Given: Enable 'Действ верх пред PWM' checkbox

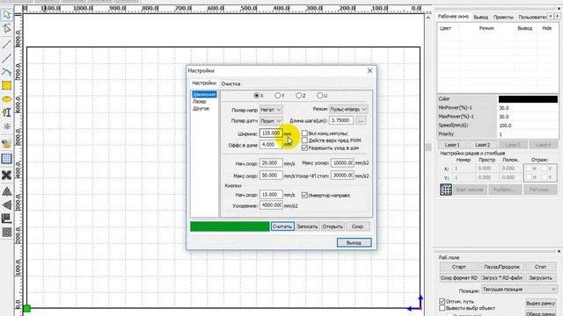Looking at the screenshot, I should pos(304,140).
